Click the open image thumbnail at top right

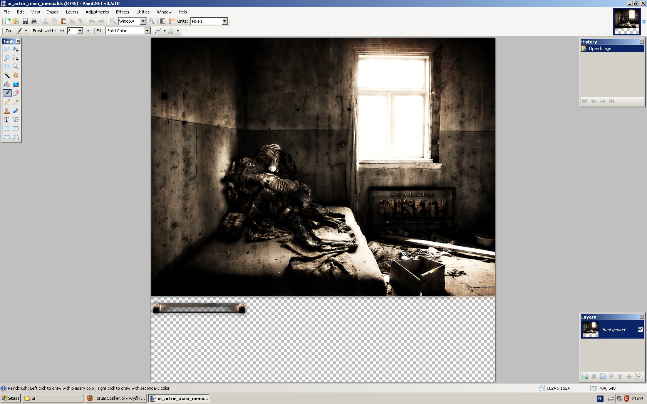(627, 22)
